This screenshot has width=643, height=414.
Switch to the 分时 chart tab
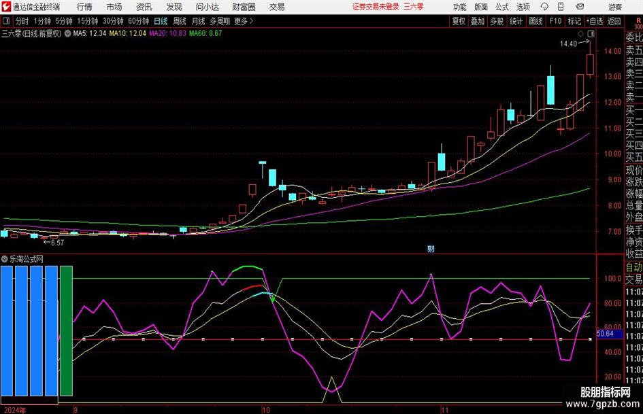(22, 21)
